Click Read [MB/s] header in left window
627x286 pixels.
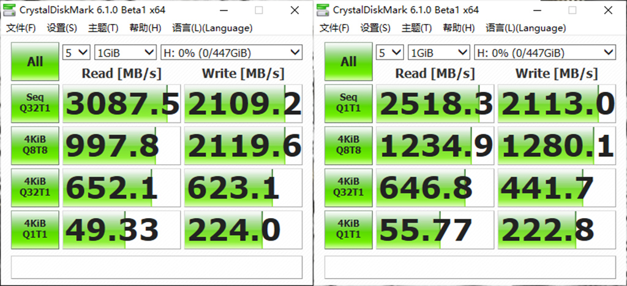pos(122,73)
